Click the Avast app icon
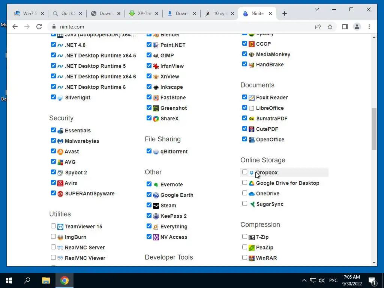 click(x=60, y=152)
